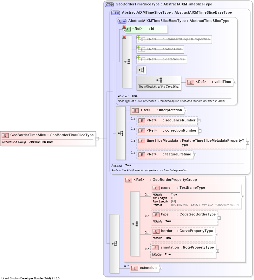Expand the annotation NotePropertyType element
254x280 pixels.
pos(217,251)
